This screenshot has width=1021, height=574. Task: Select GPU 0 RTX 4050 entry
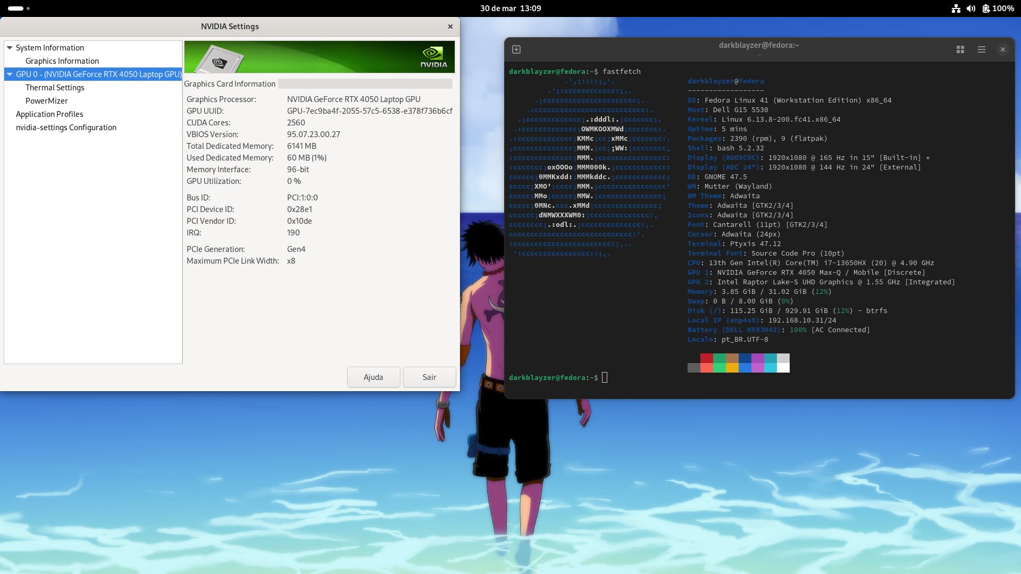[99, 74]
